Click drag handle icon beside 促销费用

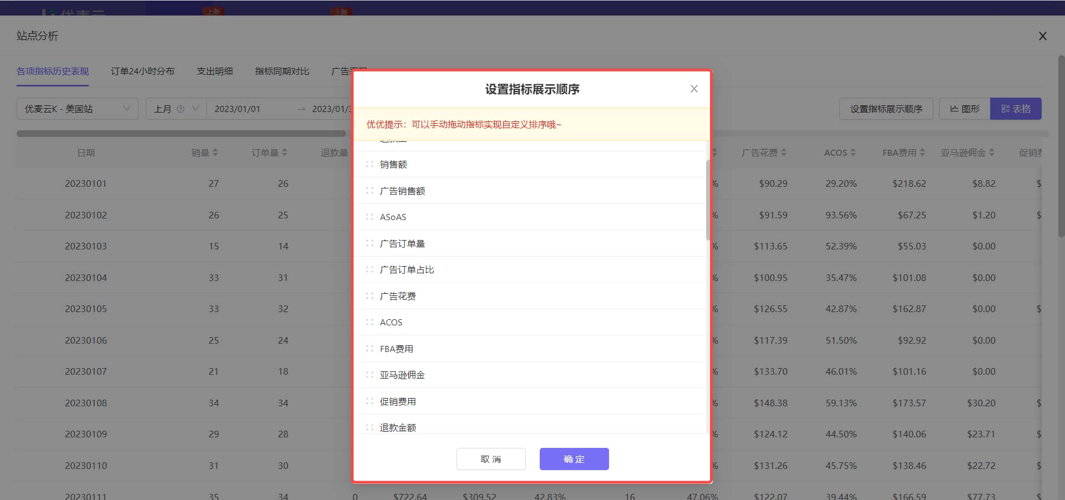click(x=369, y=401)
